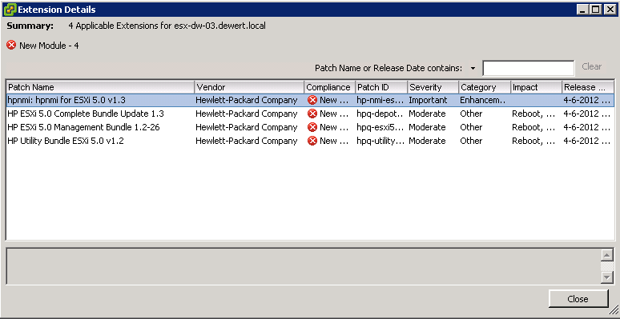Click Reboot impact in Utility Bundle row
Screen dimensions: 620x319
pyautogui.click(x=533, y=141)
